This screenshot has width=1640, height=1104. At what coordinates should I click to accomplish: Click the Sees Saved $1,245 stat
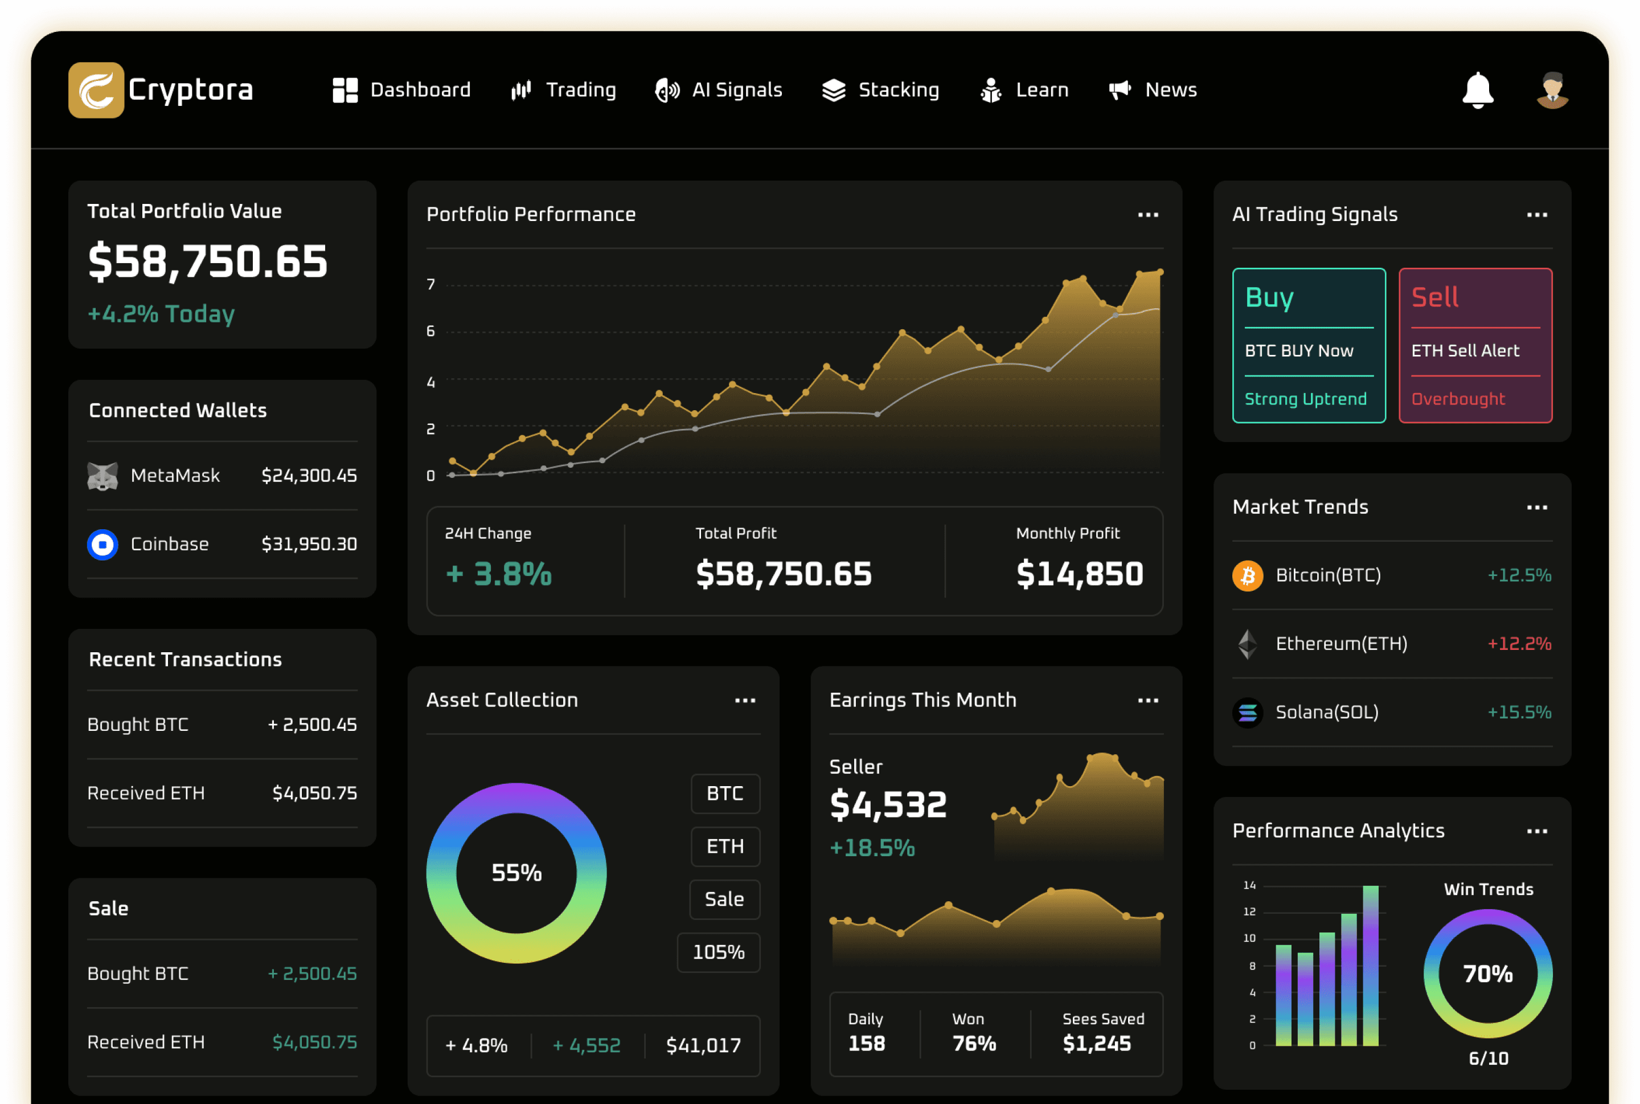pyautogui.click(x=1103, y=1033)
